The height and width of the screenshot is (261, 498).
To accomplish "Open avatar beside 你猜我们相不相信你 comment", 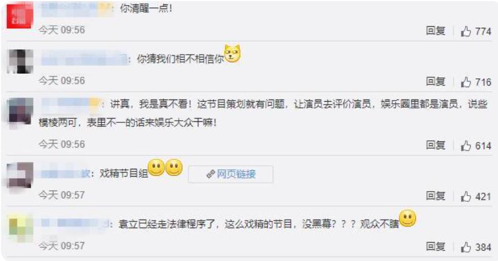I will point(20,61).
